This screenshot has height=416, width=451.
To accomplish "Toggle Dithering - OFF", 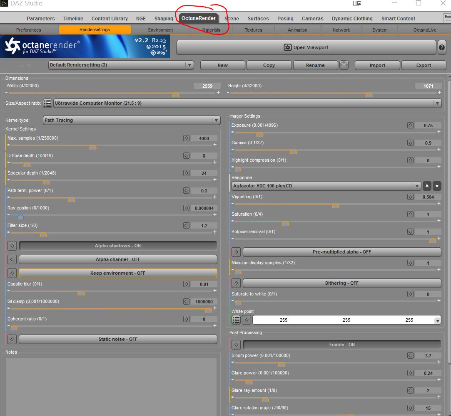I will pos(342,283).
